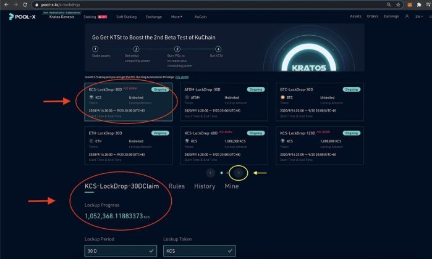Go to the next page of lockdrop cards
The height and width of the screenshot is (259, 432).
point(239,173)
